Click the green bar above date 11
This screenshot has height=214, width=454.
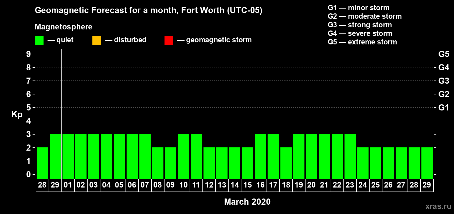tap(196, 156)
